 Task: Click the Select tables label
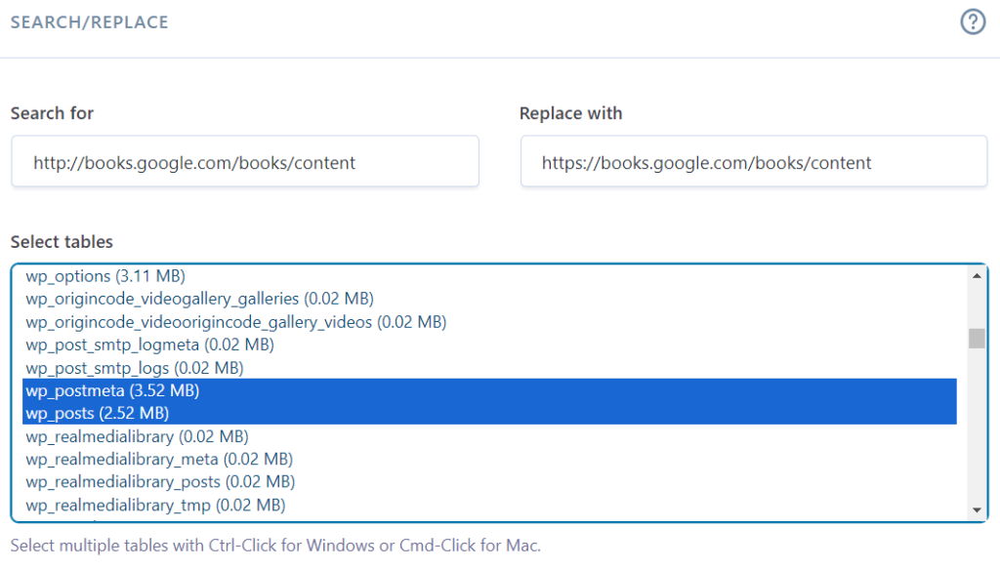62,242
